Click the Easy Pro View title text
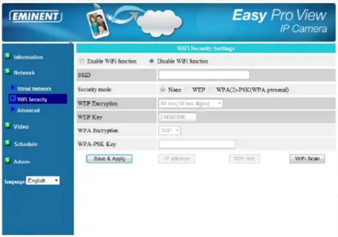The width and height of the screenshot is (338, 237). click(279, 15)
